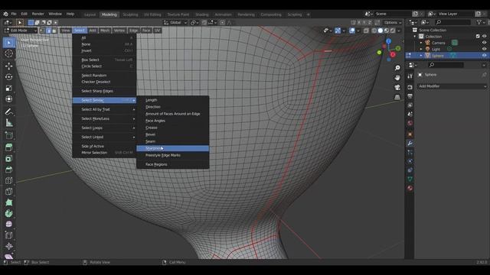Select the Select Box tool
Image resolution: width=490 pixels, height=275 pixels.
point(8,43)
